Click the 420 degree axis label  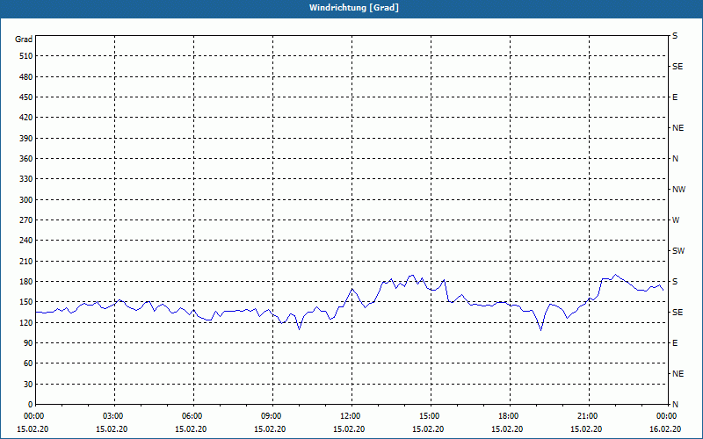26,118
